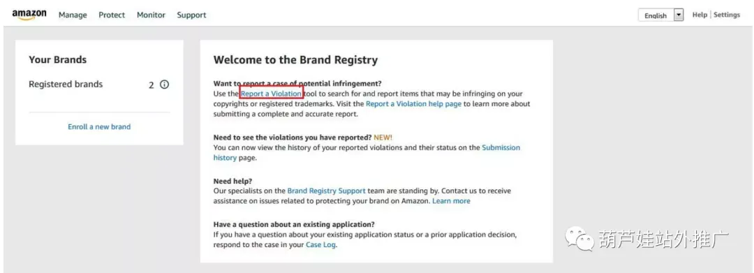Open the Report a Violation tool link

271,94
